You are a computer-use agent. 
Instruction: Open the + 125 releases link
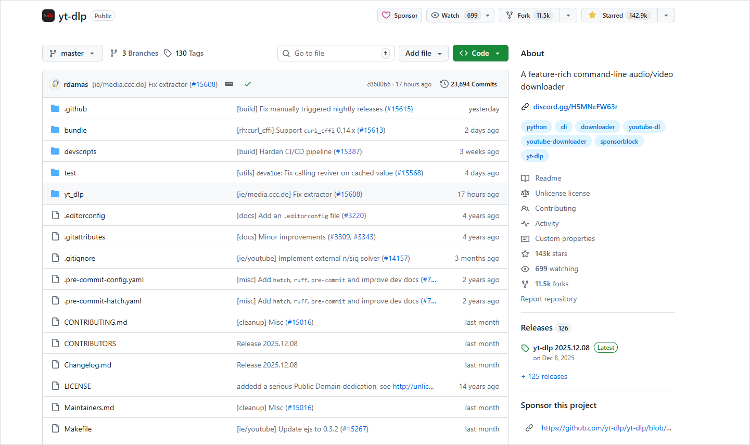tap(544, 376)
